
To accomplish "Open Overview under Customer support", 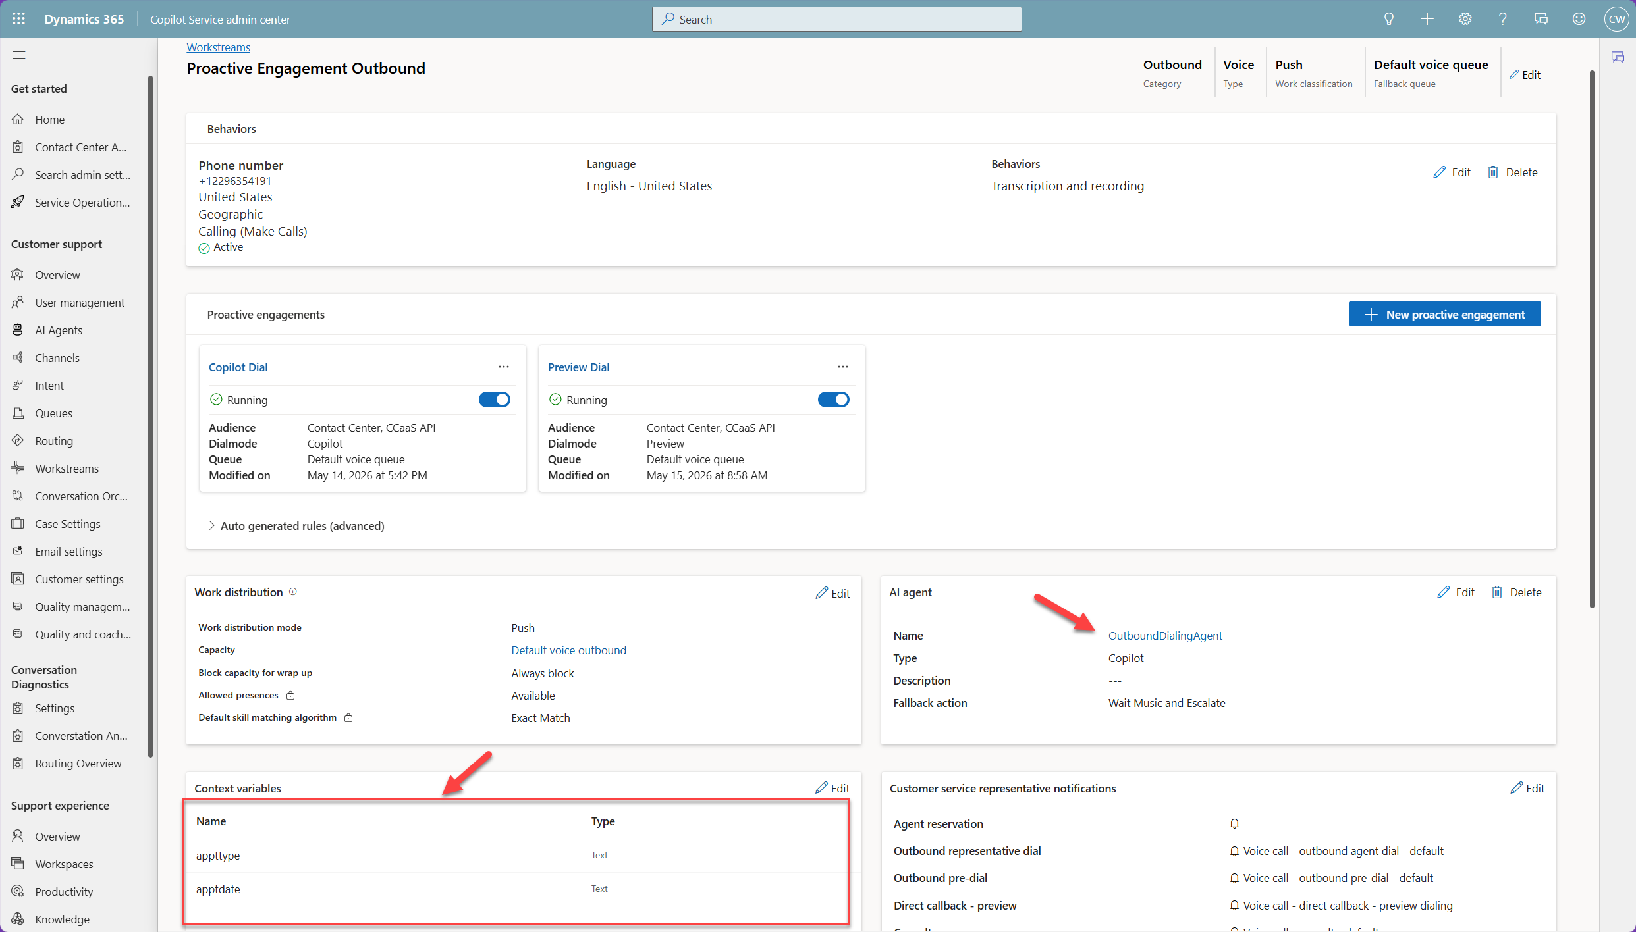I will tap(57, 275).
